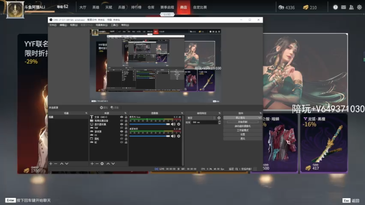Increase transition duration with the up stepper
Viewport: 365px width, 205px height.
tap(219, 121)
